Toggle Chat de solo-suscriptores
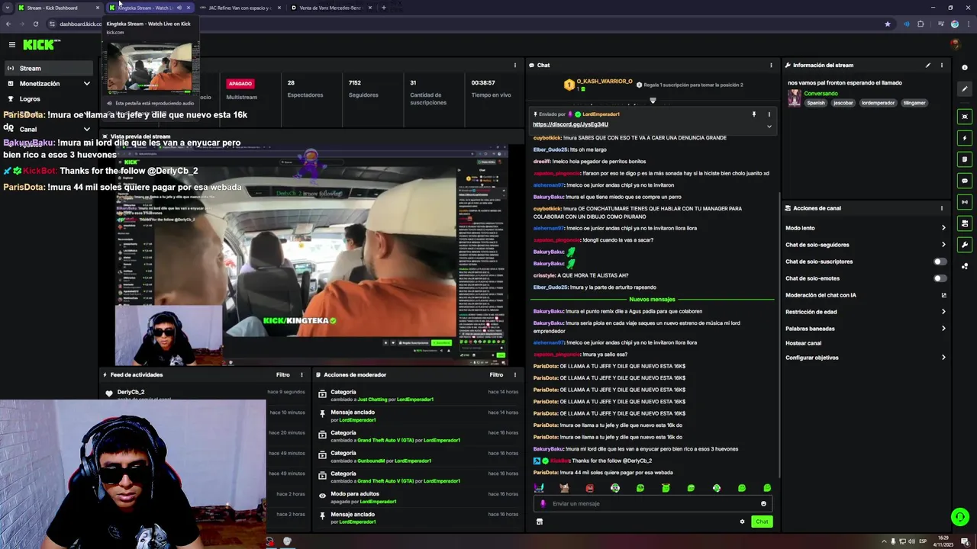Screen dimensions: 977x549 coord(940,262)
